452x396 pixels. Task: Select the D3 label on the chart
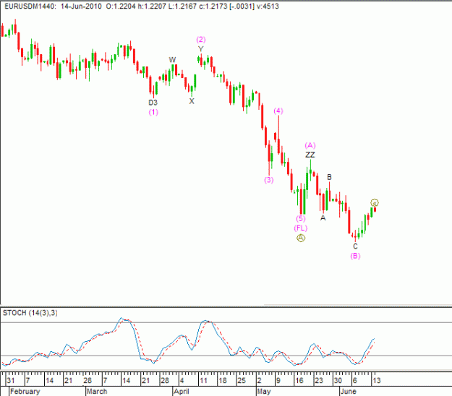[x=153, y=103]
